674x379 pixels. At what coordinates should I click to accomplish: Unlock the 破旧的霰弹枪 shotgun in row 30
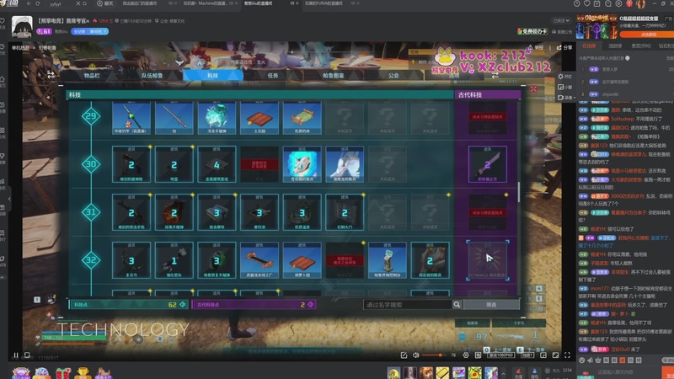(x=131, y=164)
